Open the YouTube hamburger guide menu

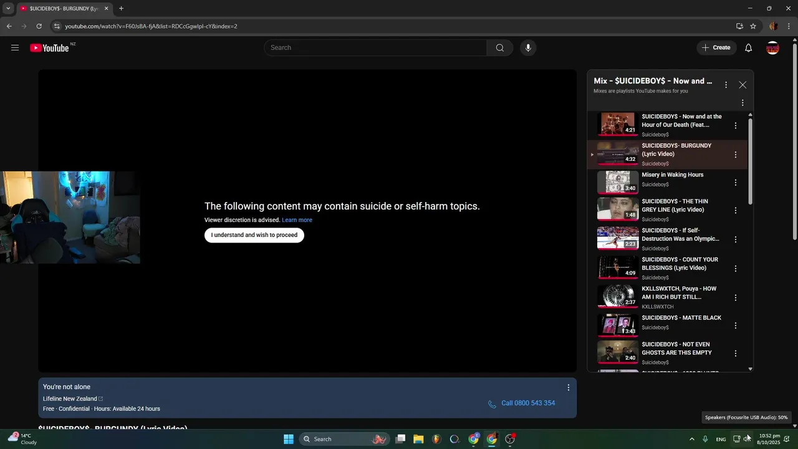(15, 48)
